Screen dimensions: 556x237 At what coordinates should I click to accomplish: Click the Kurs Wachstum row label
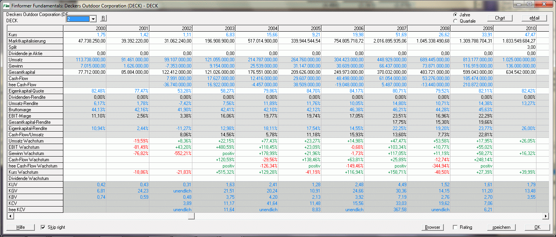pyautogui.click(x=35, y=172)
